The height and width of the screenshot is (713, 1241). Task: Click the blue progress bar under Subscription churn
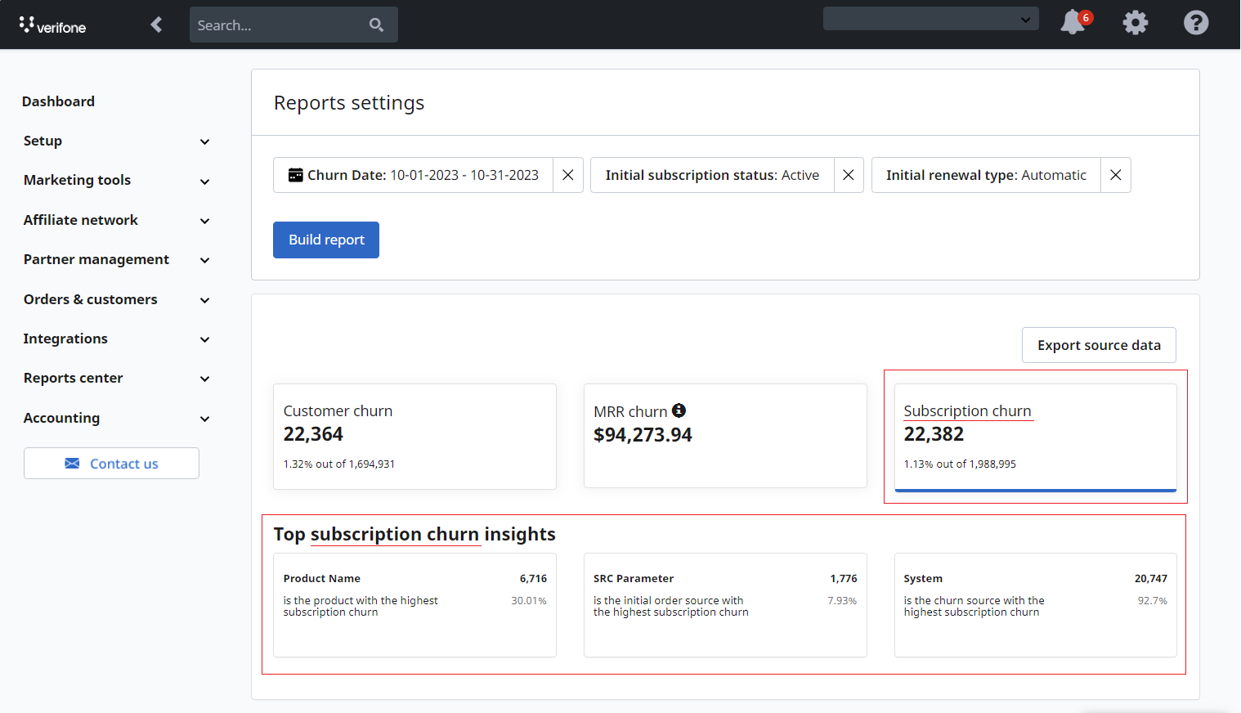click(1035, 489)
